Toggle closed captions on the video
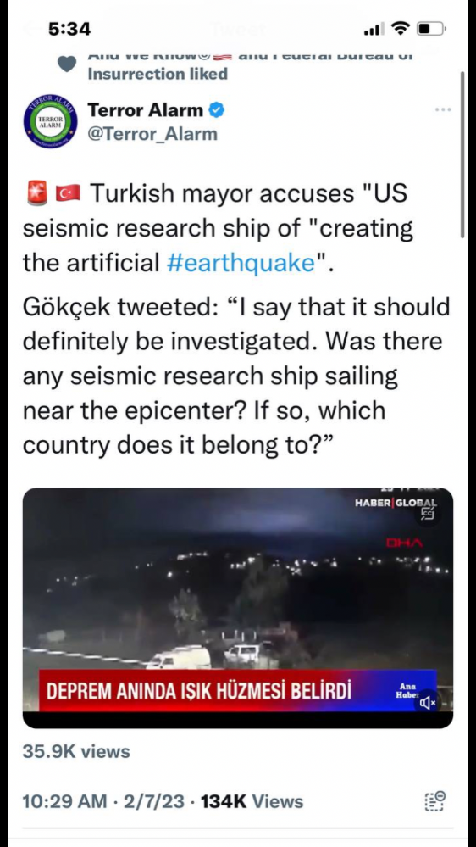 point(428,514)
